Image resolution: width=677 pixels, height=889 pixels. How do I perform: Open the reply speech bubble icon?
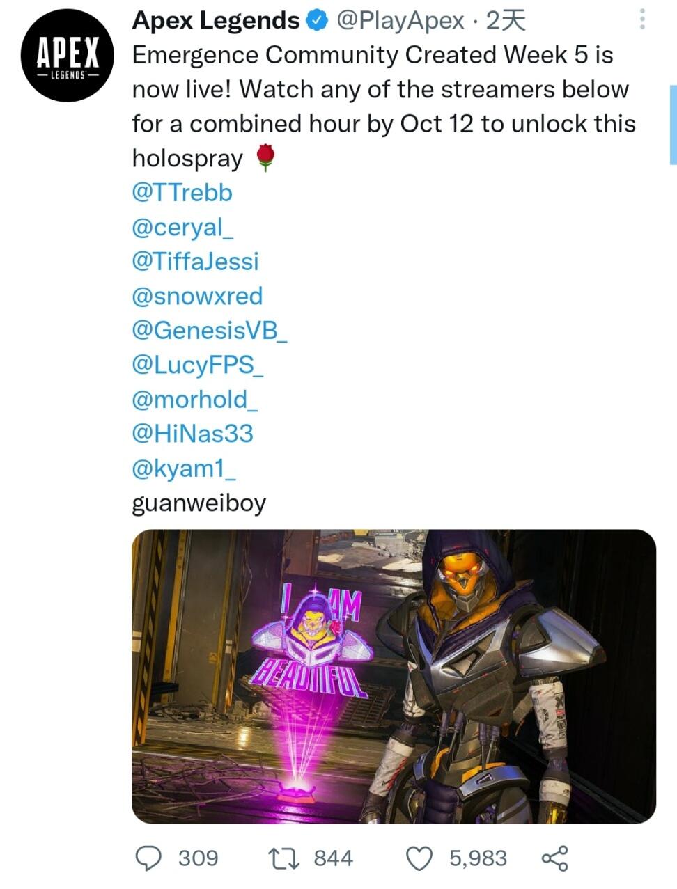[x=148, y=858]
